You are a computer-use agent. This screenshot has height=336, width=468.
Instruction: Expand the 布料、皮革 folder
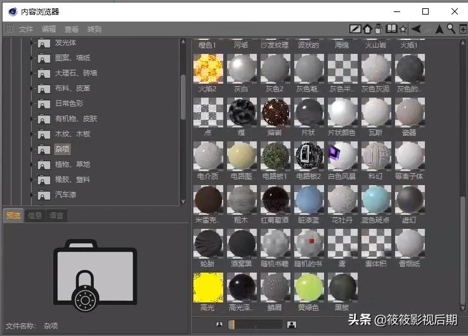coord(32,88)
